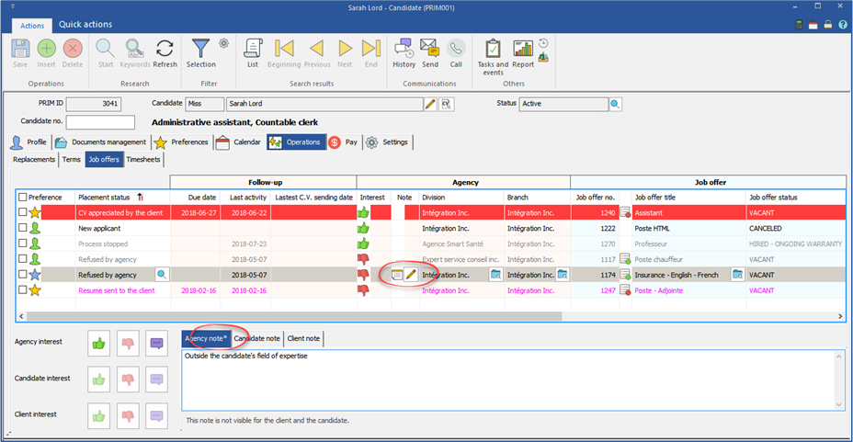Jump to Beginning of search results
The height and width of the screenshot is (442, 853).
284,49
